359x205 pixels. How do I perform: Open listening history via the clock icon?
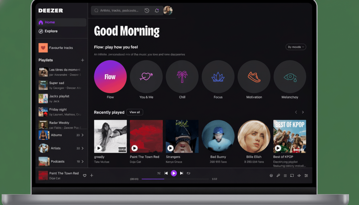pos(147,10)
